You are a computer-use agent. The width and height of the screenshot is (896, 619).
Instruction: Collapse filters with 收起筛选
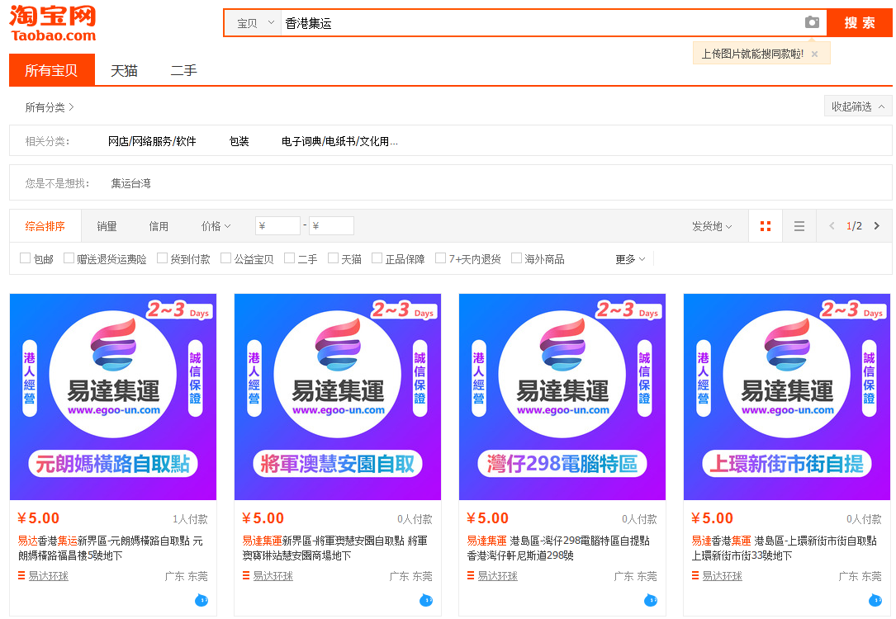point(858,106)
